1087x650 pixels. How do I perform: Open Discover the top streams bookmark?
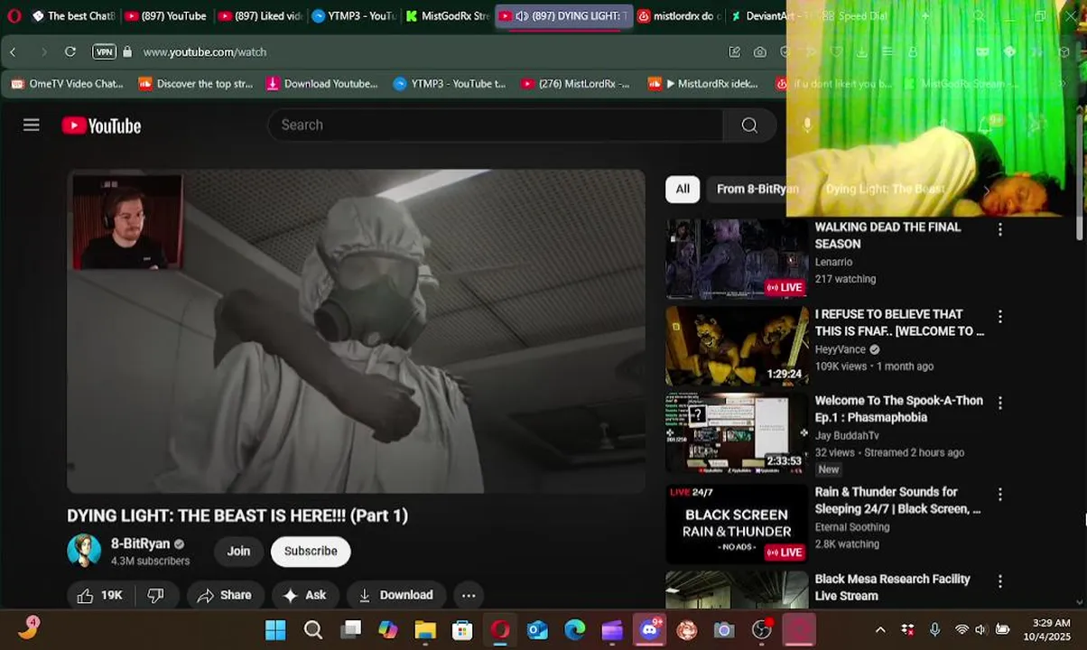pyautogui.click(x=196, y=83)
